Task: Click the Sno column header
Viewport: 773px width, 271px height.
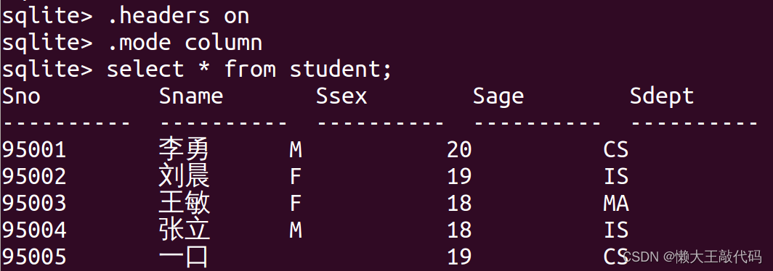Action: click(21, 96)
